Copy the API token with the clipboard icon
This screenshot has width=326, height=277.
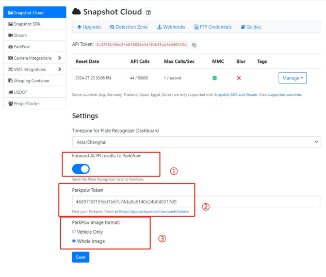pyautogui.click(x=194, y=45)
